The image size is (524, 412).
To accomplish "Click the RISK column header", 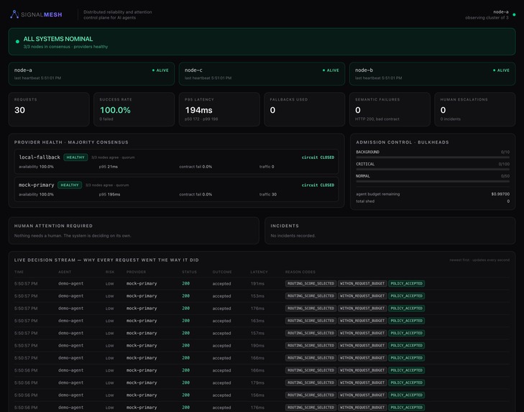I will point(110,272).
